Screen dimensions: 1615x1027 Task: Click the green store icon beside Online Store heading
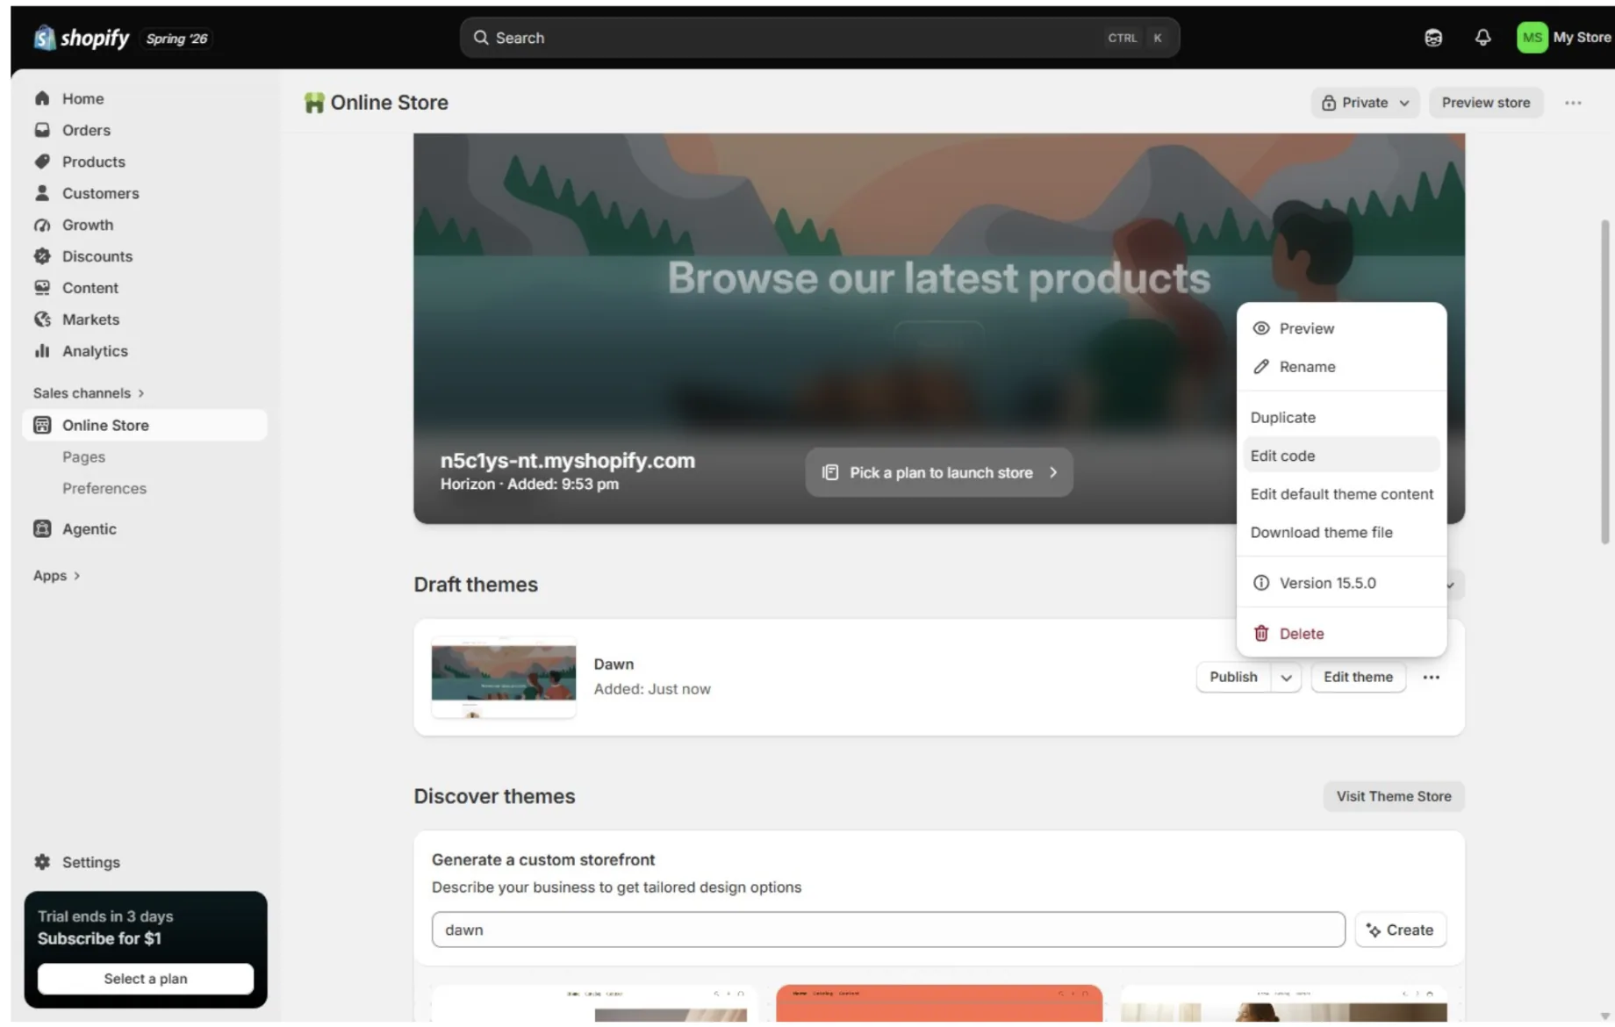tap(314, 103)
